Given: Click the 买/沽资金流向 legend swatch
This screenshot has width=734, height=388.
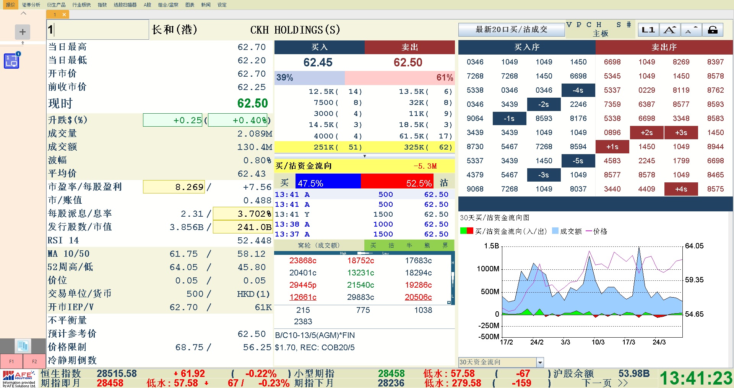Looking at the screenshot, I should (x=467, y=231).
